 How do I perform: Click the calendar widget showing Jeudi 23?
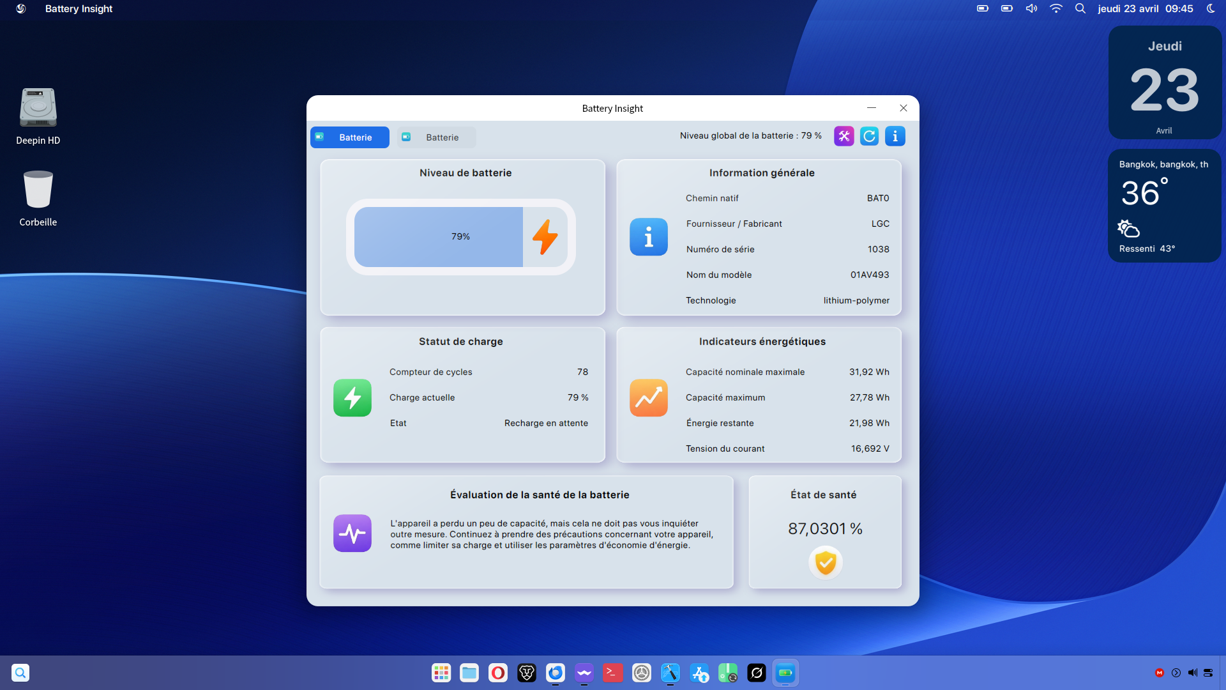tap(1165, 82)
